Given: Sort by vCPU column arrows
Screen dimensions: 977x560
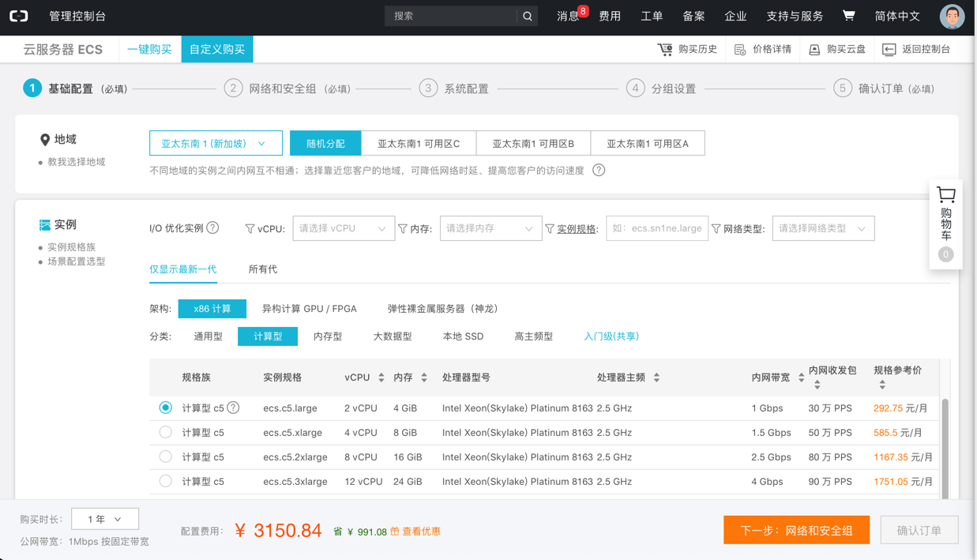Looking at the screenshot, I should click(381, 378).
